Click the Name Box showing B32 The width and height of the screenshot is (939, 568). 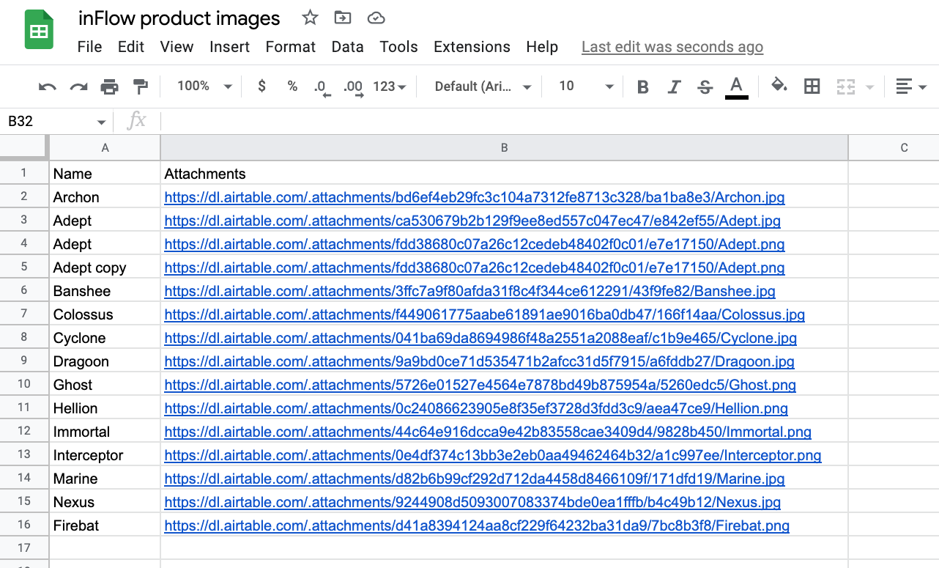click(49, 122)
